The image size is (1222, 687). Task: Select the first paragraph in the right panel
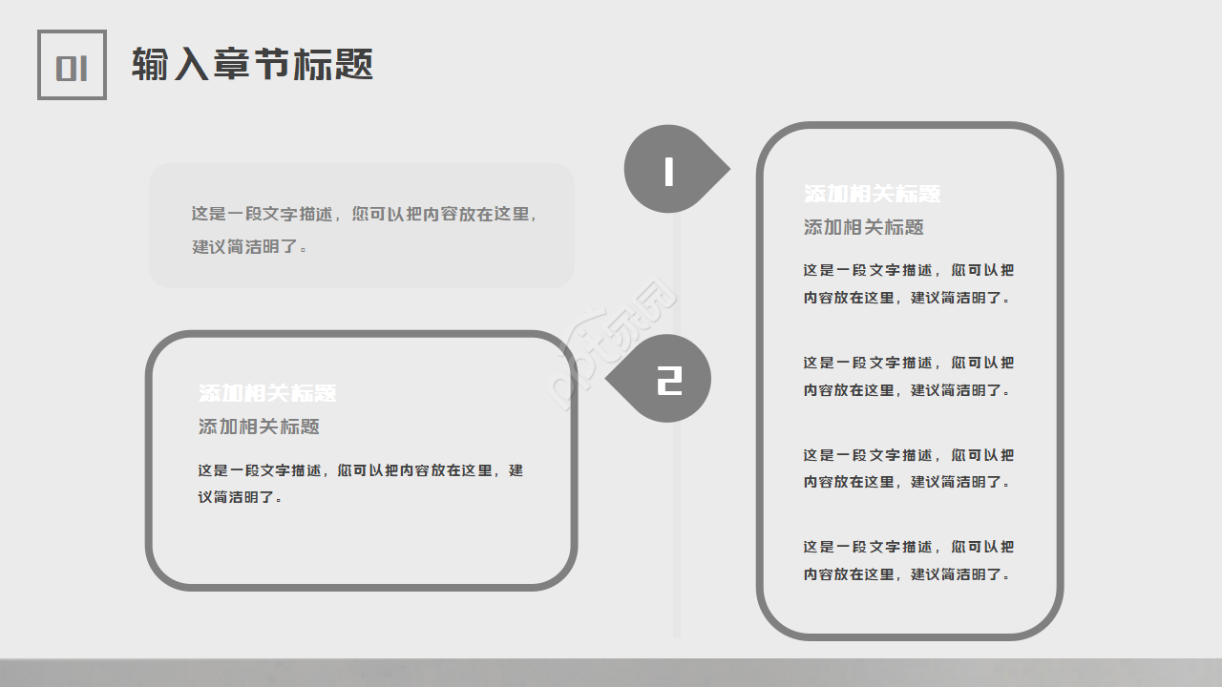(906, 283)
